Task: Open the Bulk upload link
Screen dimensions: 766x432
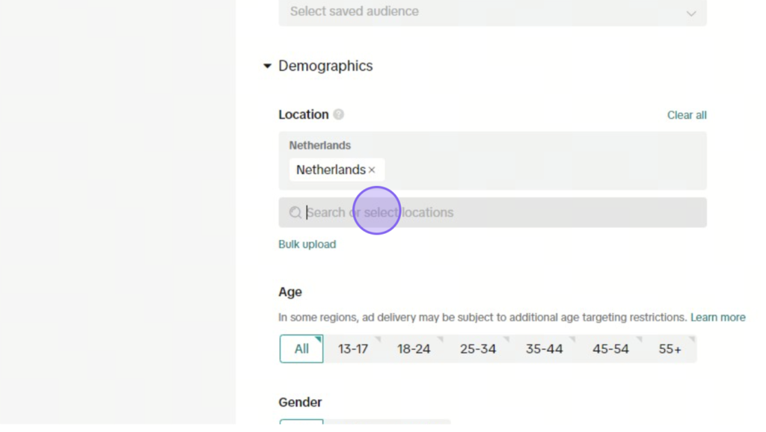Action: pos(307,244)
